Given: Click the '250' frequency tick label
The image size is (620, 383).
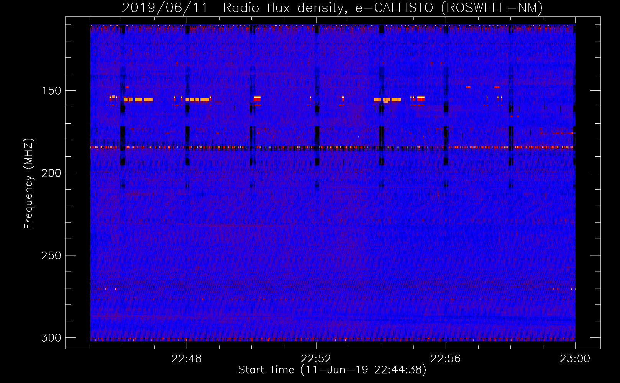Looking at the screenshot, I should [x=51, y=255].
